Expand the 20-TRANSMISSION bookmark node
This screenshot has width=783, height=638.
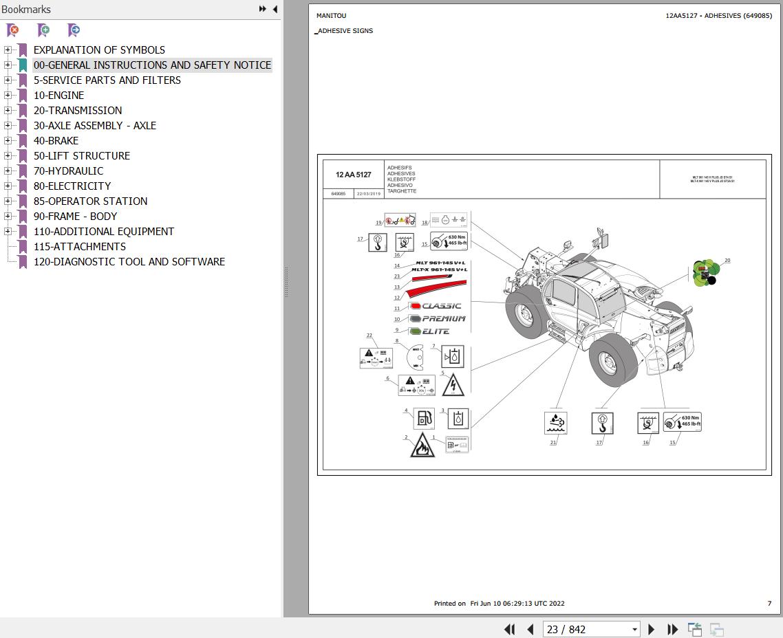tap(8, 110)
